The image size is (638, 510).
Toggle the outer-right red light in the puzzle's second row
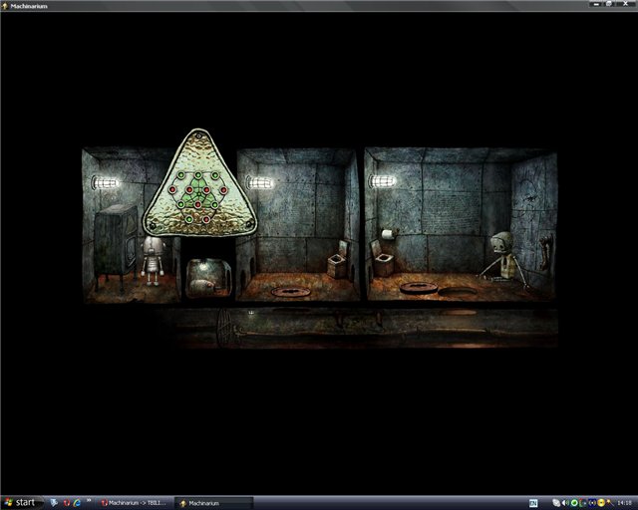(223, 190)
